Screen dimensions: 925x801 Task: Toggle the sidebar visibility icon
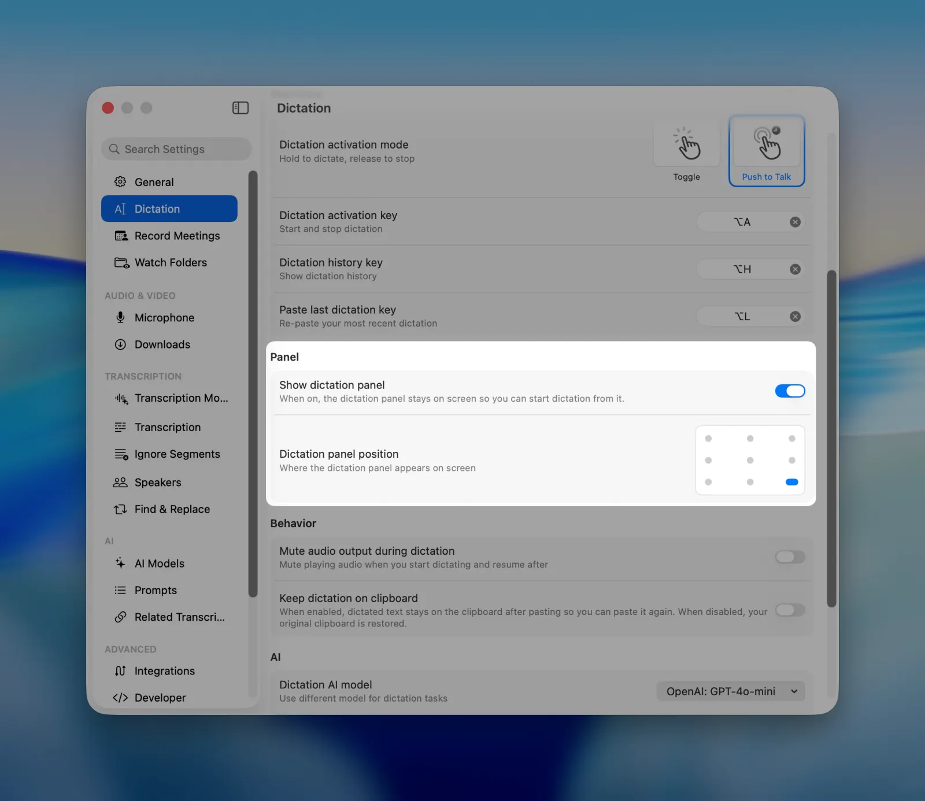(x=240, y=108)
